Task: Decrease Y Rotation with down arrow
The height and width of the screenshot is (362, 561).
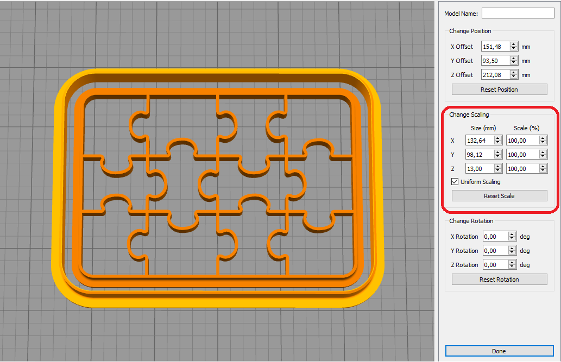Action: 512,253
